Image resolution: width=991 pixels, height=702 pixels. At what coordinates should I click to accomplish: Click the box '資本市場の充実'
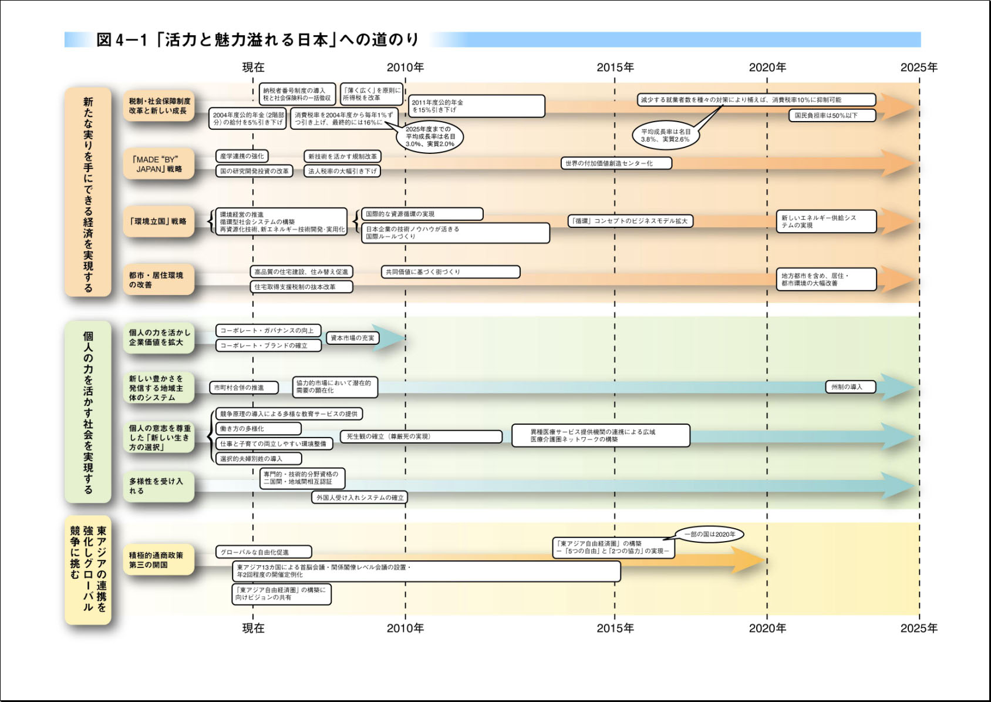pyautogui.click(x=352, y=338)
